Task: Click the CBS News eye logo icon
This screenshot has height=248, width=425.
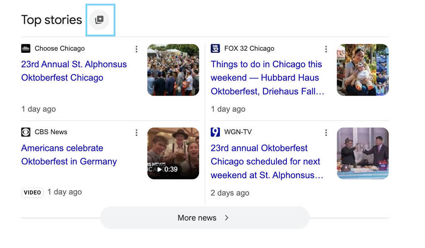Action: point(26,132)
